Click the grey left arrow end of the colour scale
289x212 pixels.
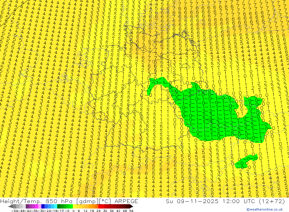[10, 206]
